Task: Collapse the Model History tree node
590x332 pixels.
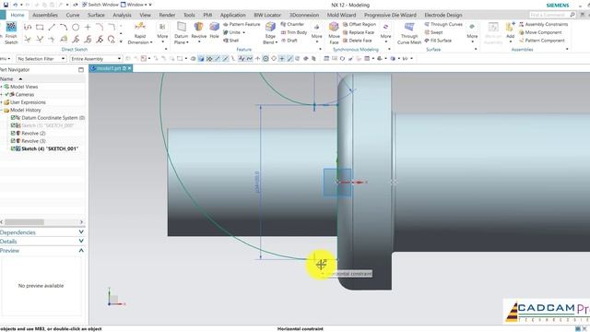Action: (2, 110)
